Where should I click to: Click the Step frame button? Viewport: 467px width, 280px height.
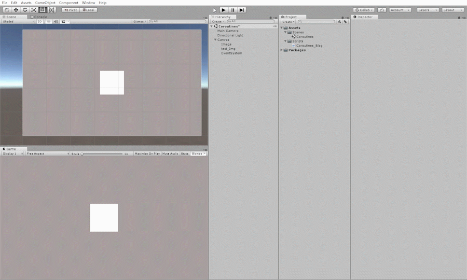click(241, 10)
